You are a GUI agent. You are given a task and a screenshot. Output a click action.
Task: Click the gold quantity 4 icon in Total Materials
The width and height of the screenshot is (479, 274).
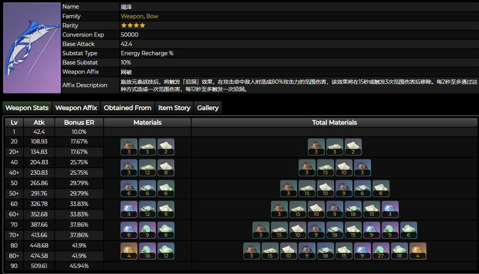pyautogui.click(x=418, y=251)
